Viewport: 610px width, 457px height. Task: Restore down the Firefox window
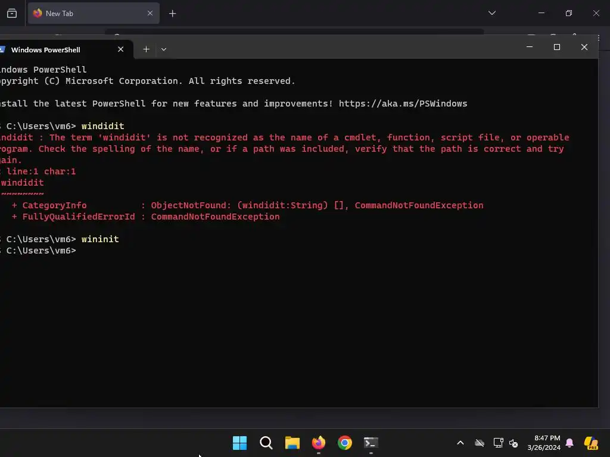coord(569,13)
